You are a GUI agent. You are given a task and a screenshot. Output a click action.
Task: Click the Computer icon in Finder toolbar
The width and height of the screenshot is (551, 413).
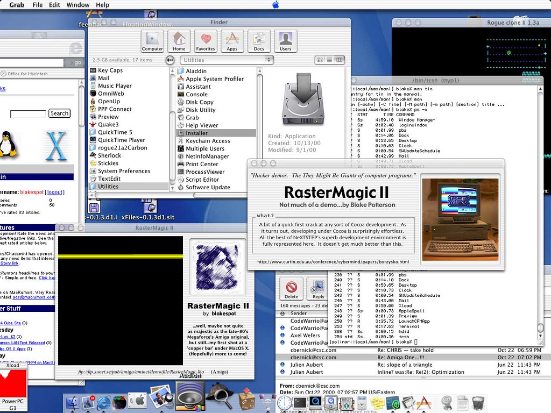click(x=152, y=41)
